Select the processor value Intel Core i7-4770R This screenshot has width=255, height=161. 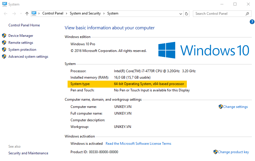[x=155, y=71]
